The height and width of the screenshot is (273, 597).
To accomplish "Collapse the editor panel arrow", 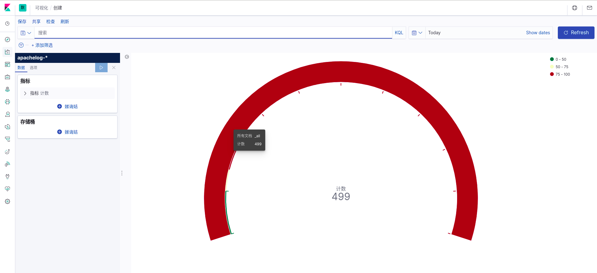I will click(127, 57).
